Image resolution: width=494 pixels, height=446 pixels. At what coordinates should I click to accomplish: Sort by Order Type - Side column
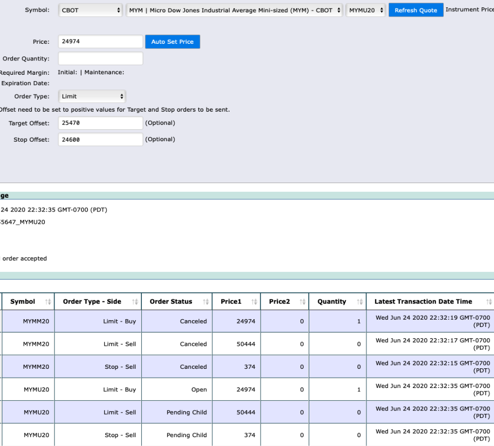coord(135,302)
